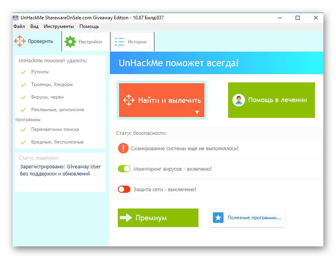Disable the Мониторинг вирусов toggle
The image size is (336, 259).
(124, 169)
